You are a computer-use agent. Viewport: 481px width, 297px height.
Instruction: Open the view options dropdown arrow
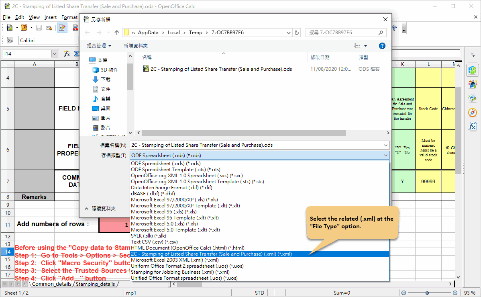point(365,46)
